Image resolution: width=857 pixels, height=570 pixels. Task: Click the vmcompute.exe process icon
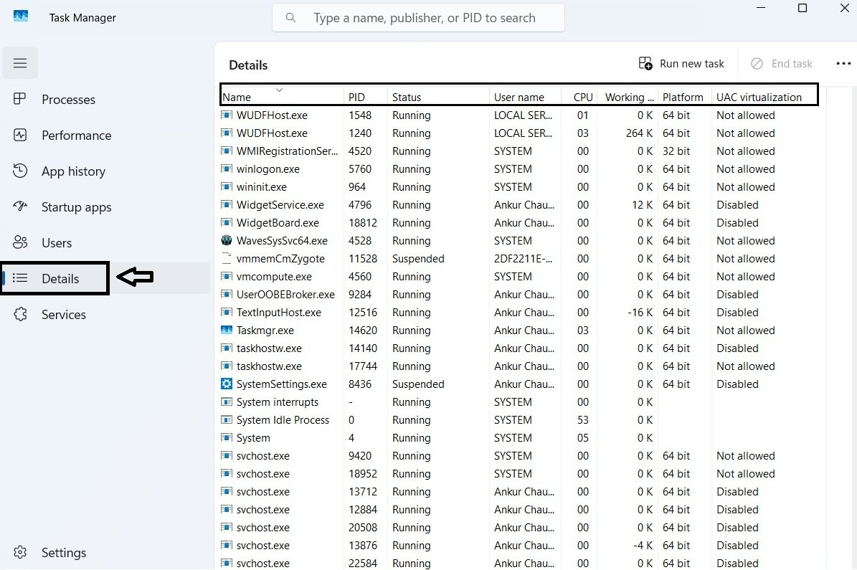click(227, 277)
